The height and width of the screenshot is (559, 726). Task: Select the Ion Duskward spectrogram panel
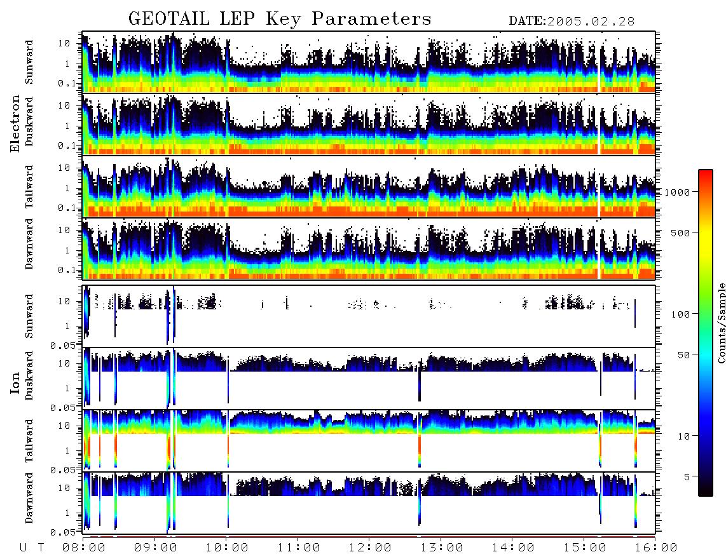369,378
